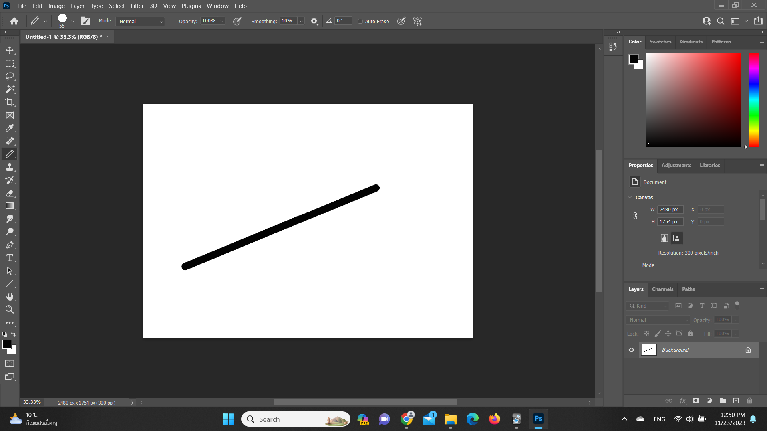
Task: Set canvas orientation to portrait
Action: tap(664, 238)
